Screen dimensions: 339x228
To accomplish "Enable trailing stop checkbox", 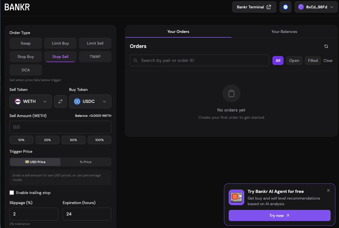I will pyautogui.click(x=12, y=193).
